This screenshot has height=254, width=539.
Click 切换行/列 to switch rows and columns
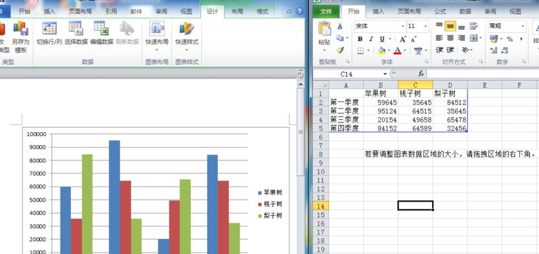click(49, 33)
